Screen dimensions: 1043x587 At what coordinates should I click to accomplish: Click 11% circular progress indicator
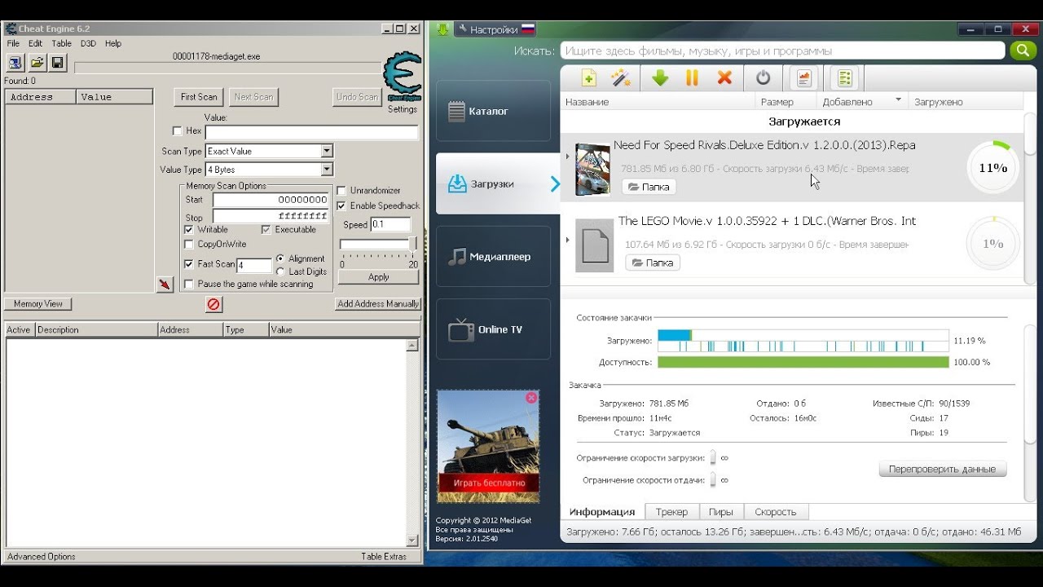click(992, 169)
